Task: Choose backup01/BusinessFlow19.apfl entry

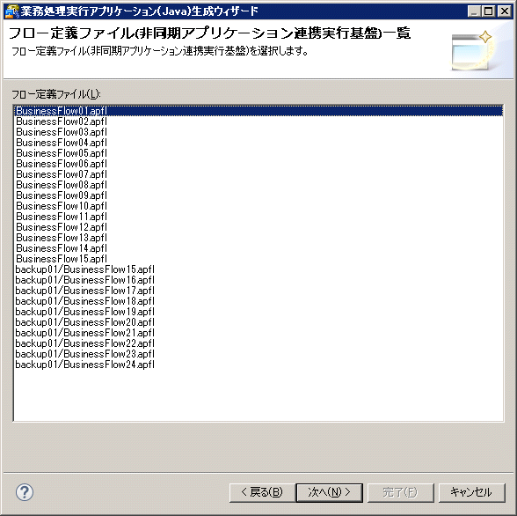Action: point(258,312)
